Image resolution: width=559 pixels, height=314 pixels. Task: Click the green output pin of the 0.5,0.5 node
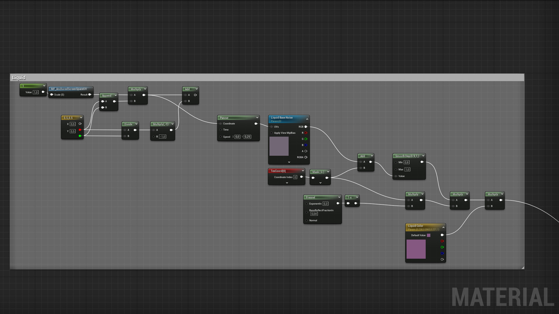80,136
